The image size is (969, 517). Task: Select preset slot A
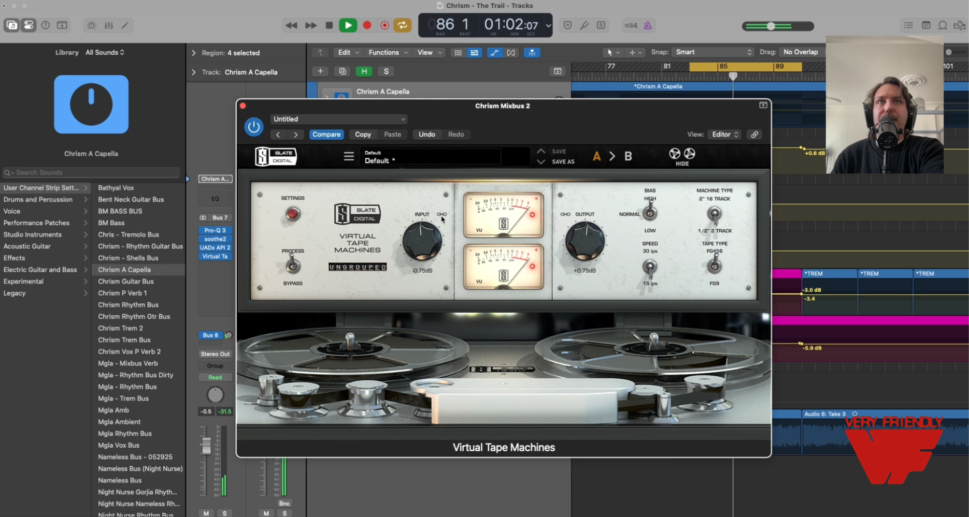tap(596, 156)
